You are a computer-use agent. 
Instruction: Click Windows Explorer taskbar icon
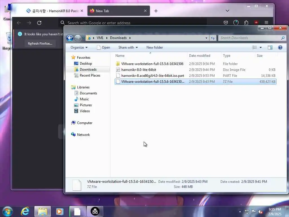[x=43, y=211]
